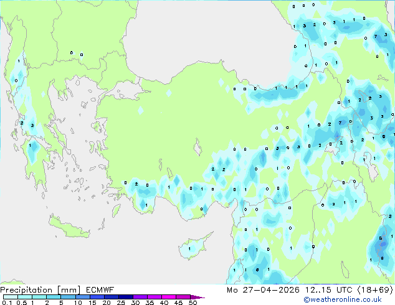
Task: Select the 2–5 mm legend swatch
Action: [54, 297]
